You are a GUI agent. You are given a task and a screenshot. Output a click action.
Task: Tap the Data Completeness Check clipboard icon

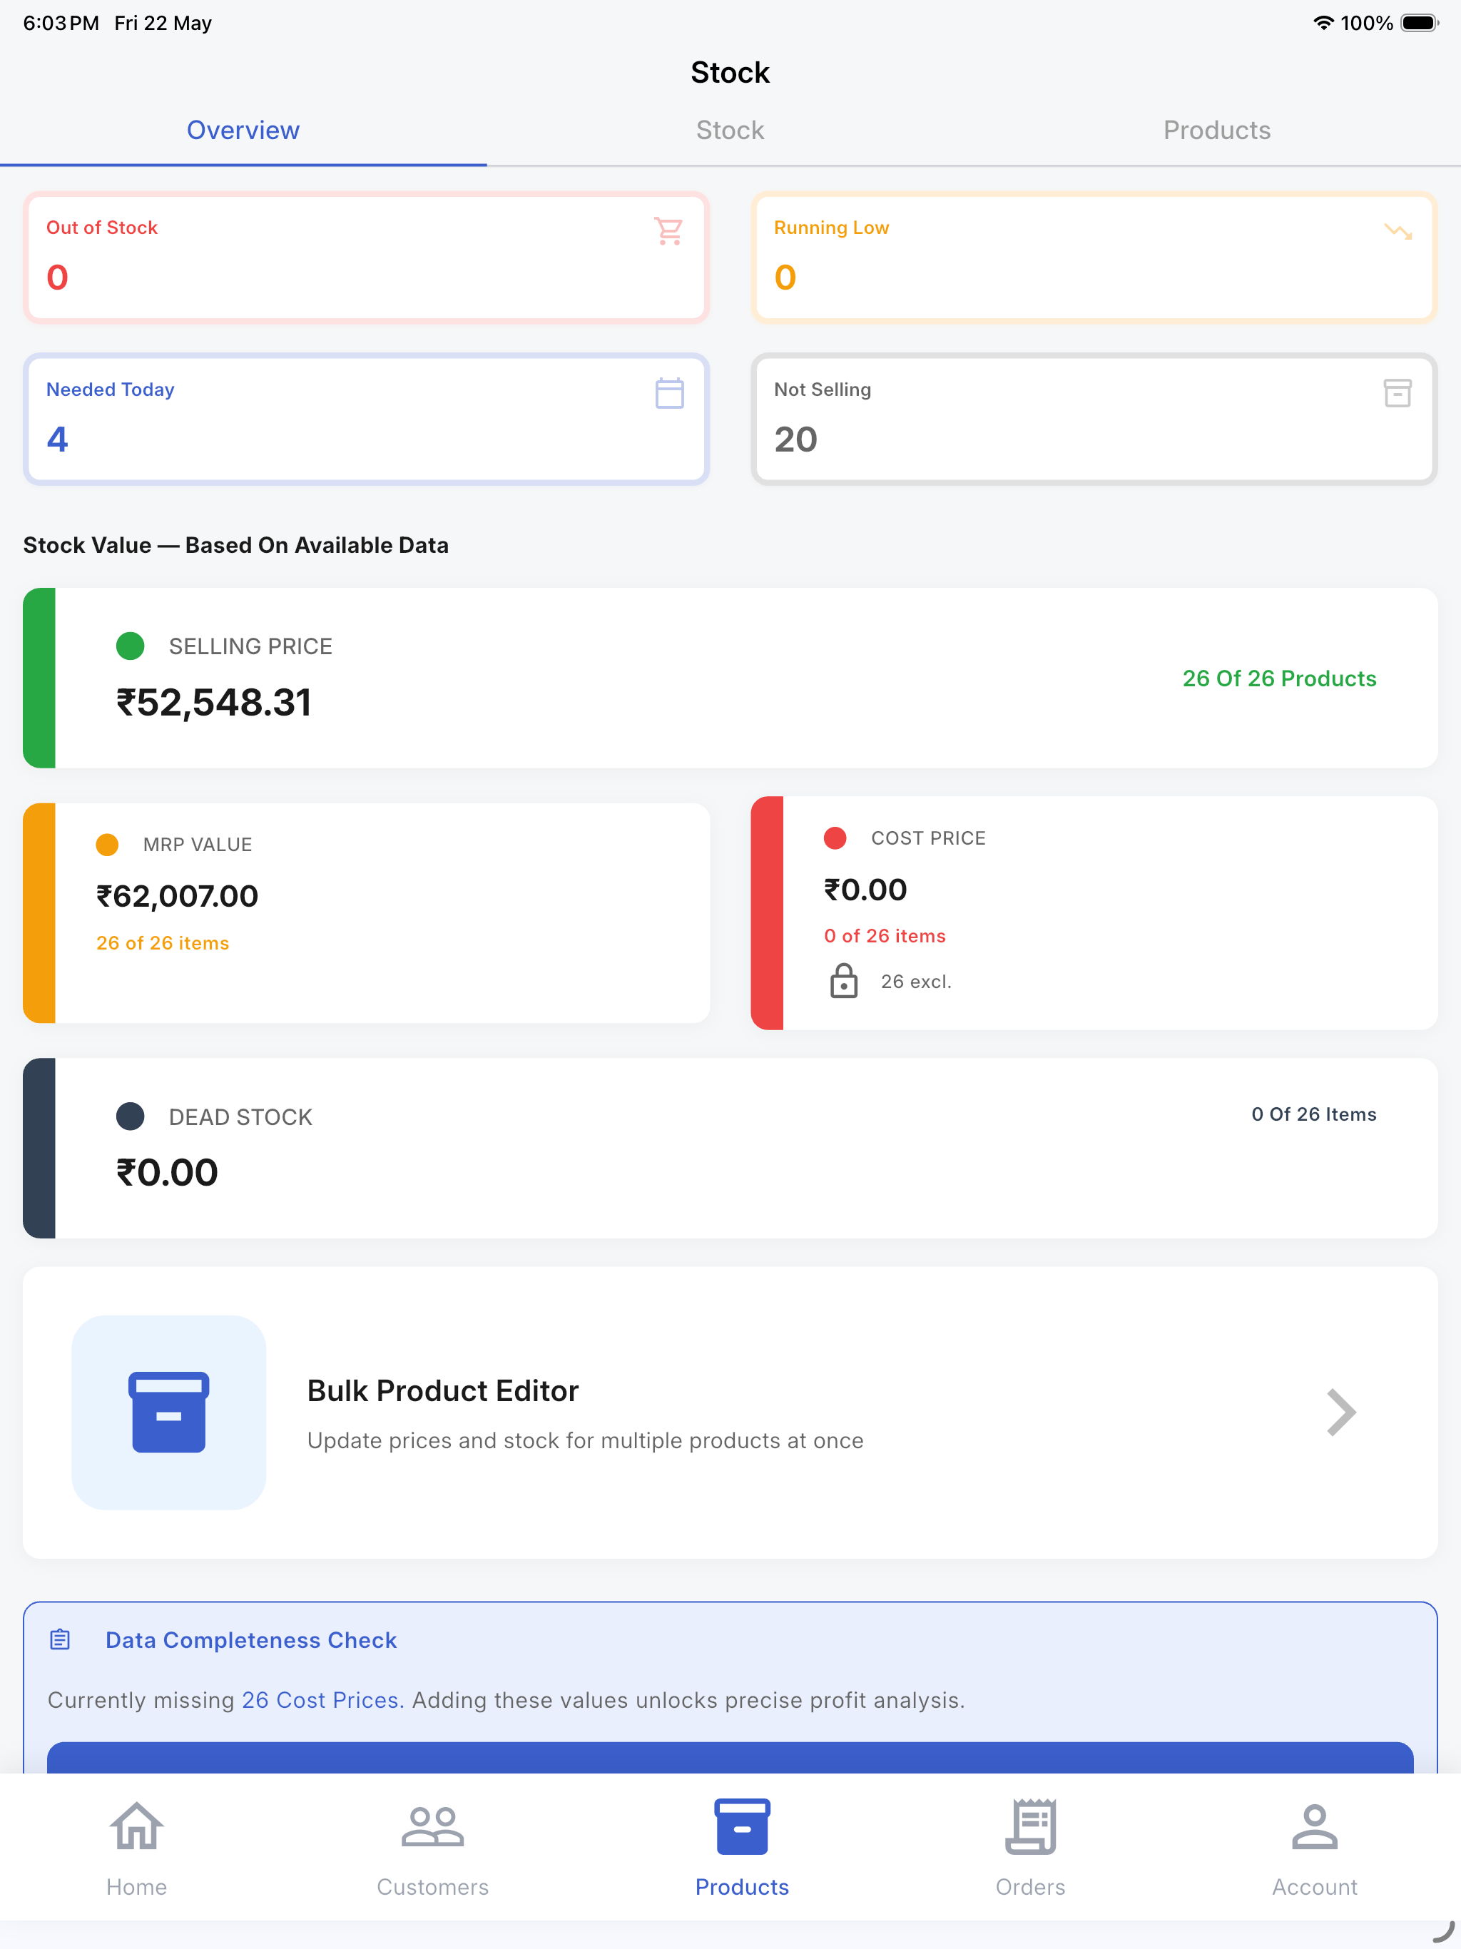pyautogui.click(x=60, y=1639)
